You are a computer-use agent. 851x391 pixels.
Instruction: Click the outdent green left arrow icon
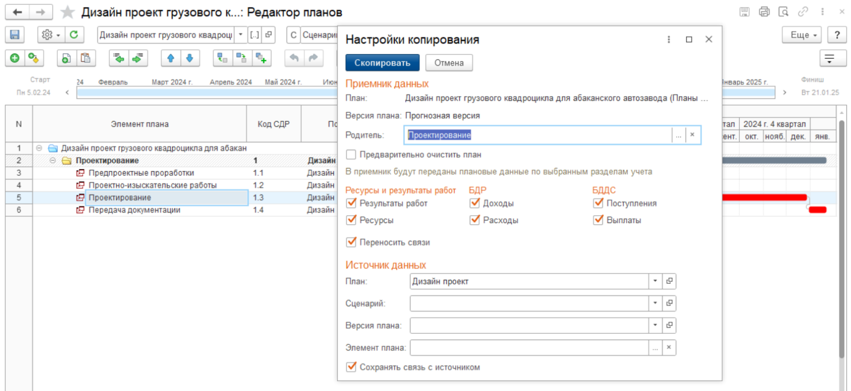(119, 58)
